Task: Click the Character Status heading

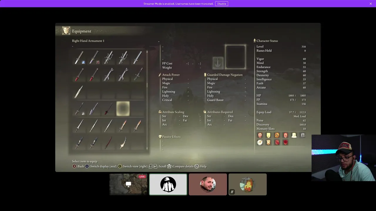Action: click(267, 41)
